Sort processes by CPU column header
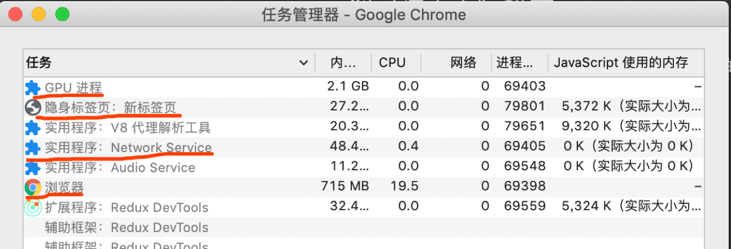The width and height of the screenshot is (731, 249). coord(392,63)
